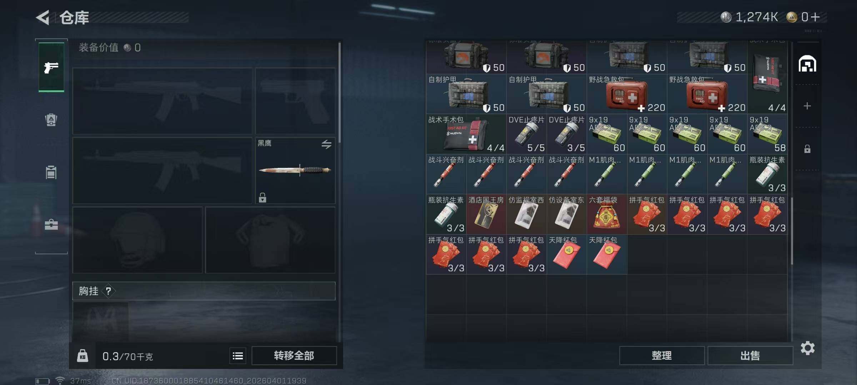
Task: Open the chest rig sidebar icon
Action: [x=51, y=172]
